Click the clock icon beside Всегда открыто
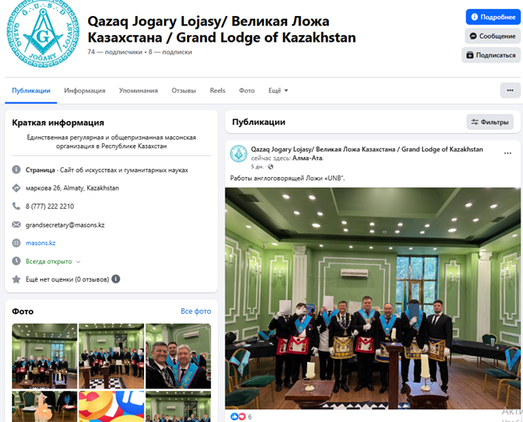The width and height of the screenshot is (523, 422). click(x=16, y=261)
